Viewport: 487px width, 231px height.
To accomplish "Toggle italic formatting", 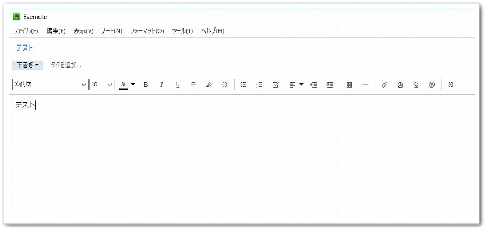I will coord(161,85).
